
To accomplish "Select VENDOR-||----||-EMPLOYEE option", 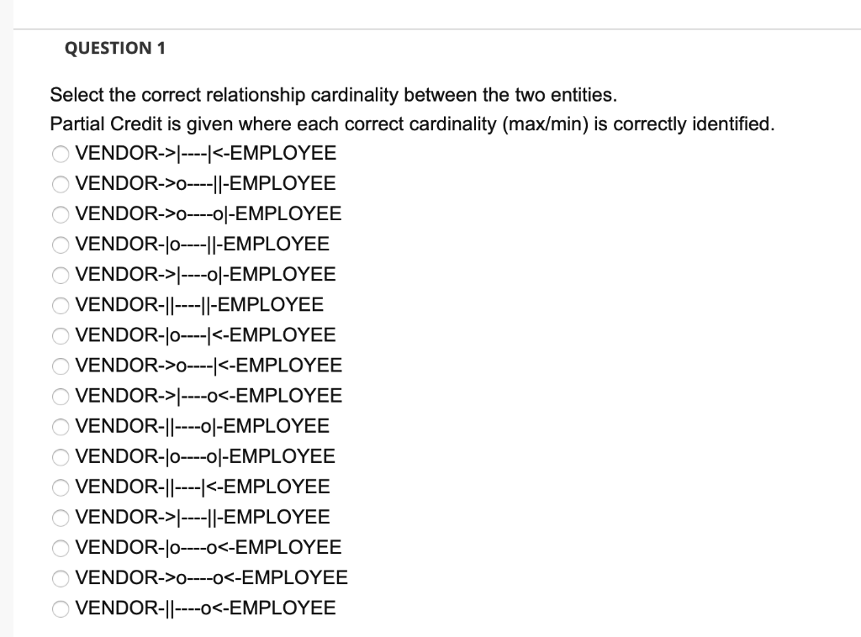I will pyautogui.click(x=60, y=306).
